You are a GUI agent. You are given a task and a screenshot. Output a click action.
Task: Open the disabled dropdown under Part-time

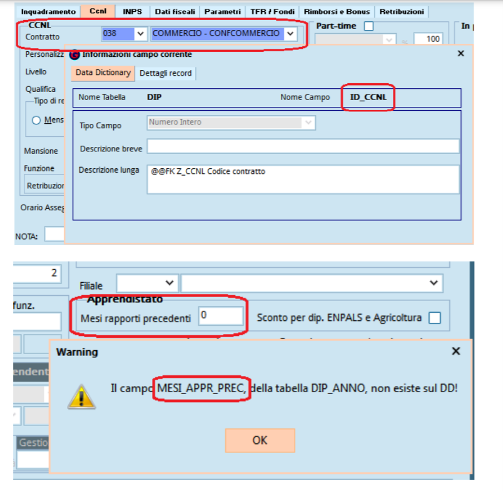click(355, 40)
